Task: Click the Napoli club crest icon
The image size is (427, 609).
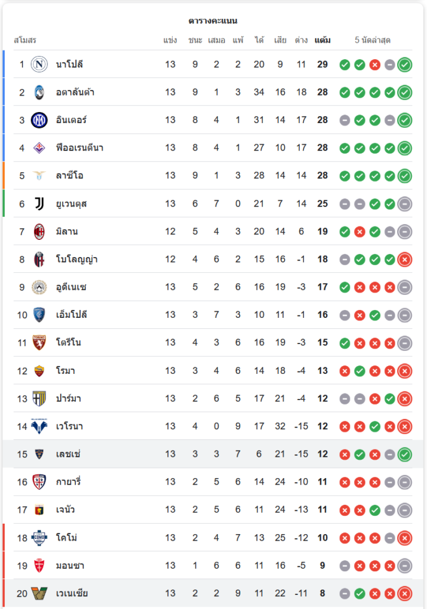Action: (40, 65)
